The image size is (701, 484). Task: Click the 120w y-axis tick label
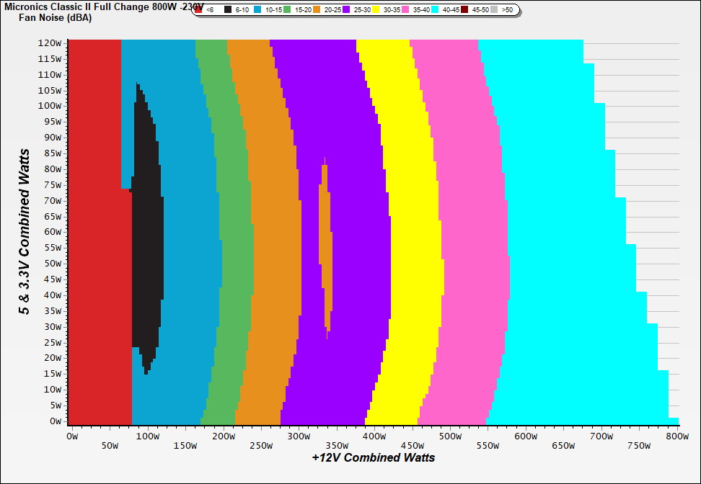click(x=50, y=42)
